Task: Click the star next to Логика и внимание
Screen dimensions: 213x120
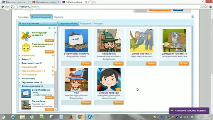Action: coord(53,71)
